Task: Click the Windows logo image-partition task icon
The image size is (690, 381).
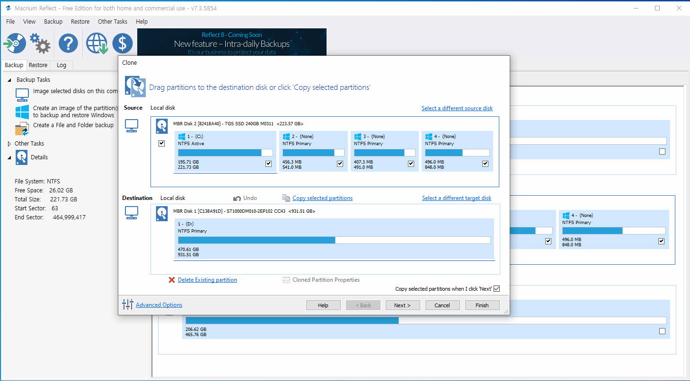Action: (x=22, y=112)
